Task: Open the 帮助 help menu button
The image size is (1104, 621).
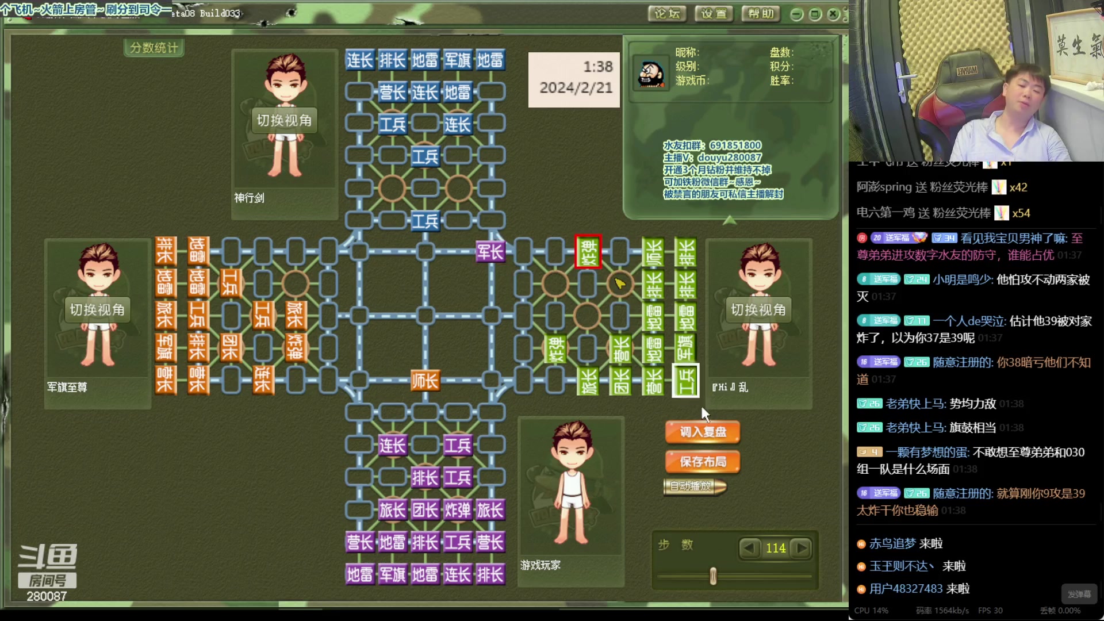Action: [x=761, y=13]
